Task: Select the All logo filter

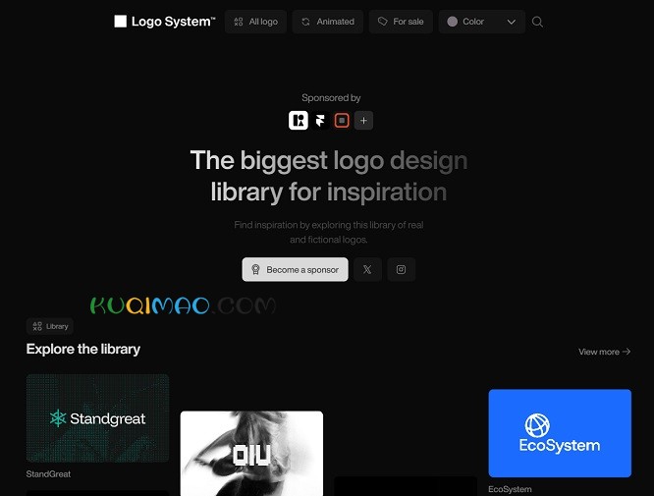Action: [255, 22]
